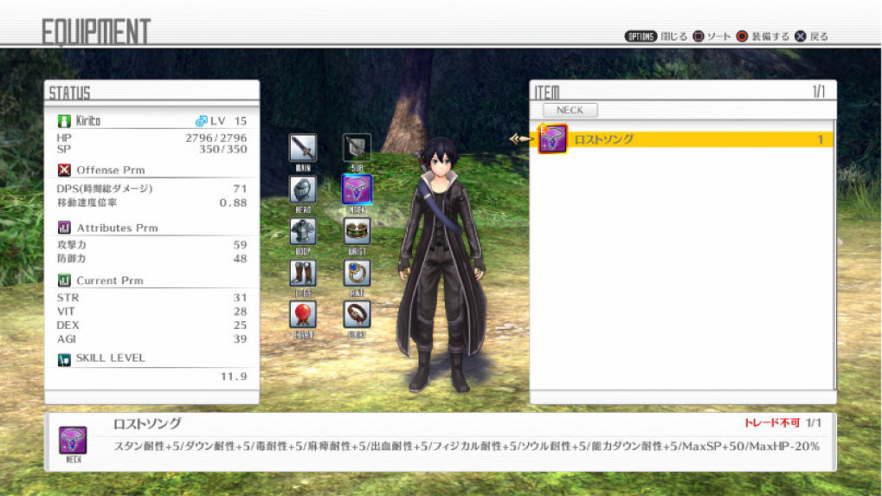This screenshot has width=882, height=496.
Task: Click the OPTIONS close button icon
Action: tap(641, 36)
